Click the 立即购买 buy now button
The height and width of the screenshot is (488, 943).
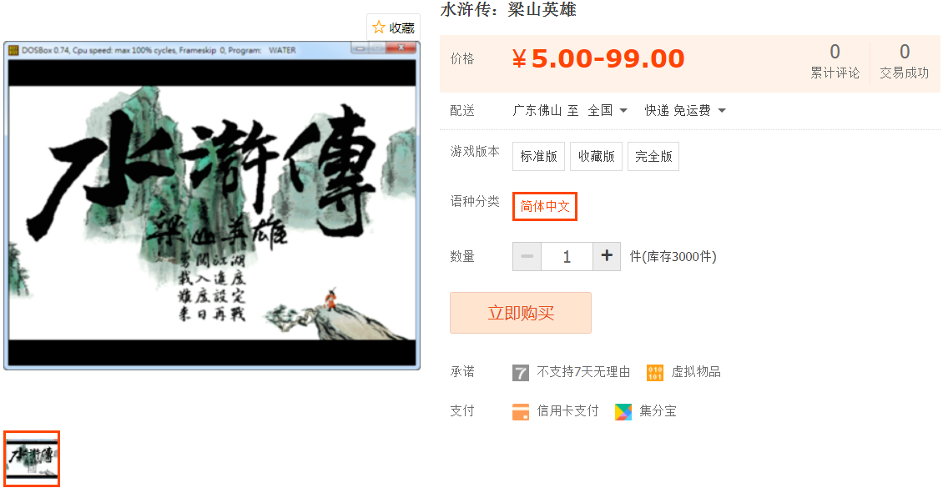click(x=520, y=313)
